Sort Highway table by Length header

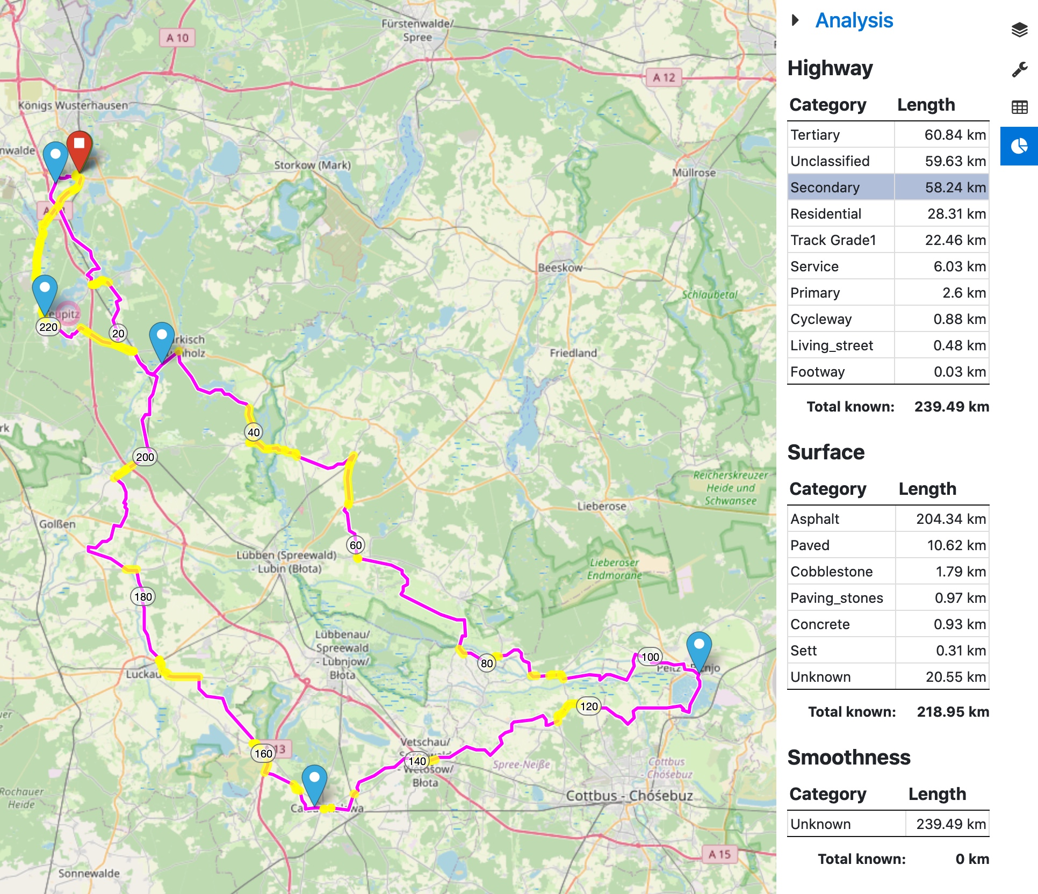tap(926, 105)
